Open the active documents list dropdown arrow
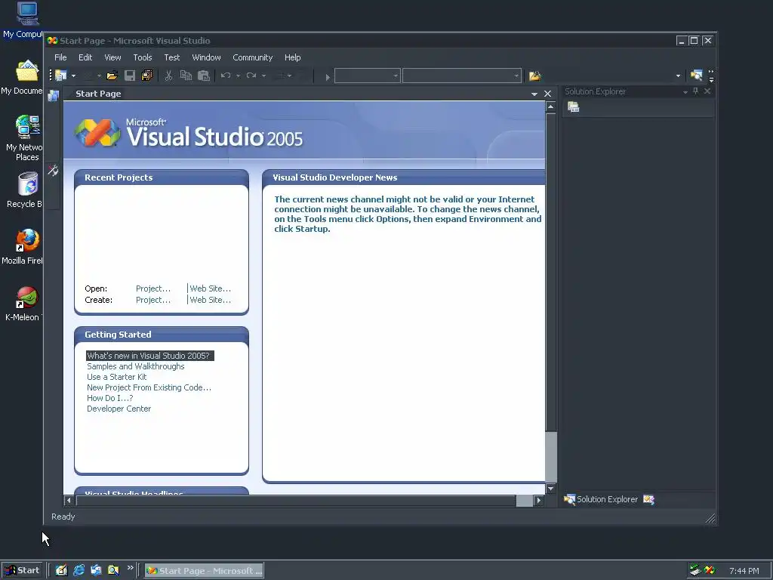This screenshot has height=580, width=773. pos(534,94)
